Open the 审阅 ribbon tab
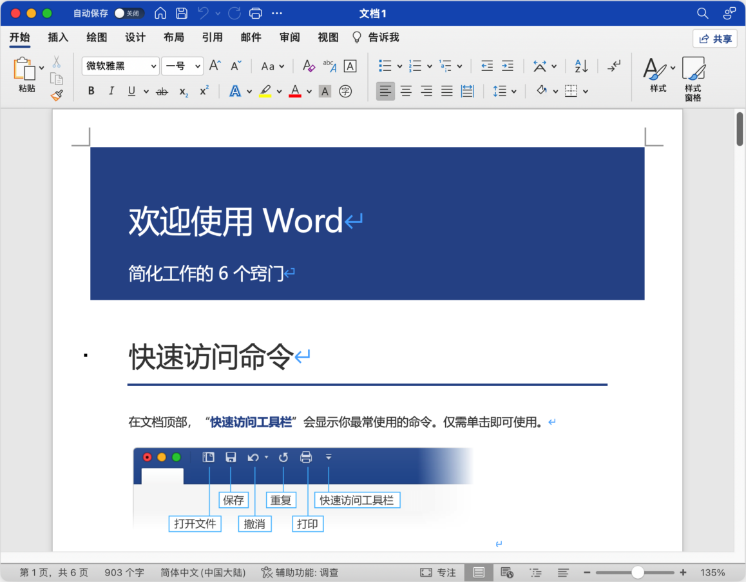The width and height of the screenshot is (746, 582). [289, 37]
